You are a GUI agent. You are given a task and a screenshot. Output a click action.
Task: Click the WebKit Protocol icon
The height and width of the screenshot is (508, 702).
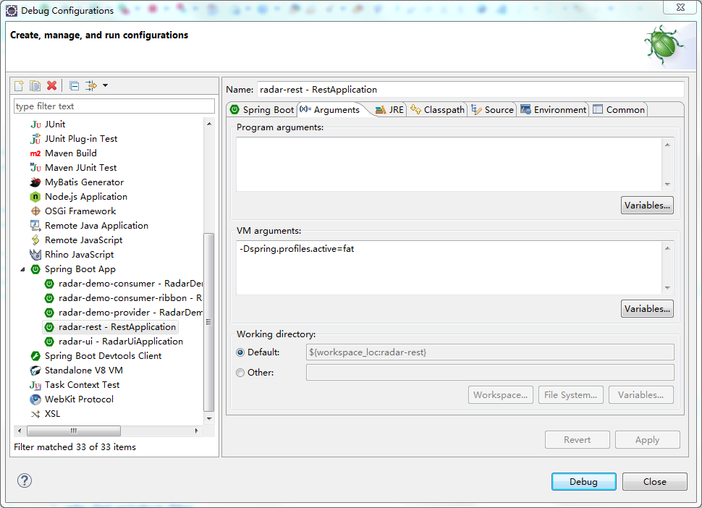(35, 399)
